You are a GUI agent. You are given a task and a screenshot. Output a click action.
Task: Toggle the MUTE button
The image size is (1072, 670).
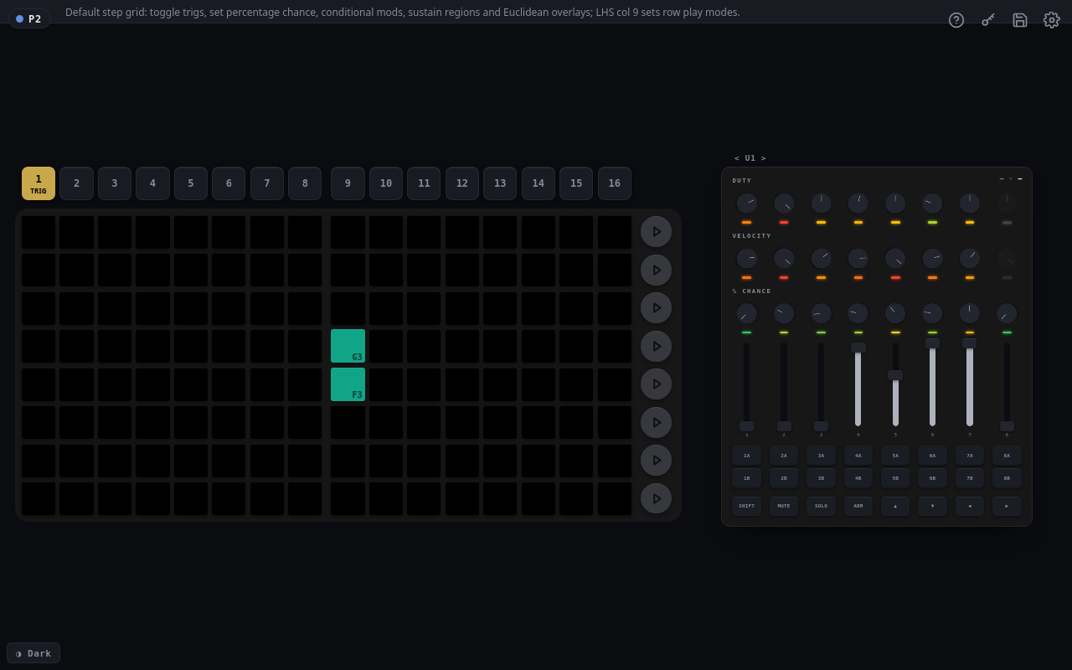[784, 506]
